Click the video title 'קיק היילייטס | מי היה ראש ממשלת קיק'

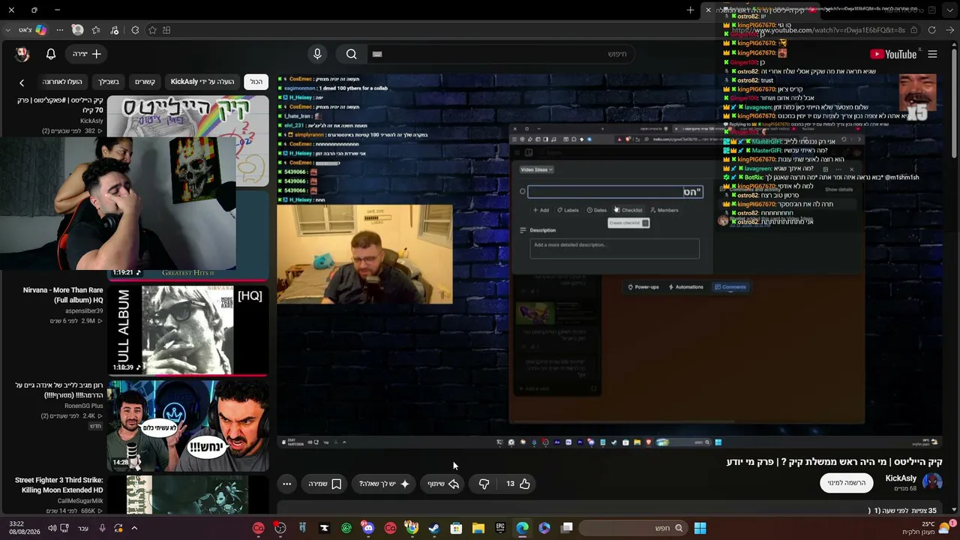click(834, 462)
